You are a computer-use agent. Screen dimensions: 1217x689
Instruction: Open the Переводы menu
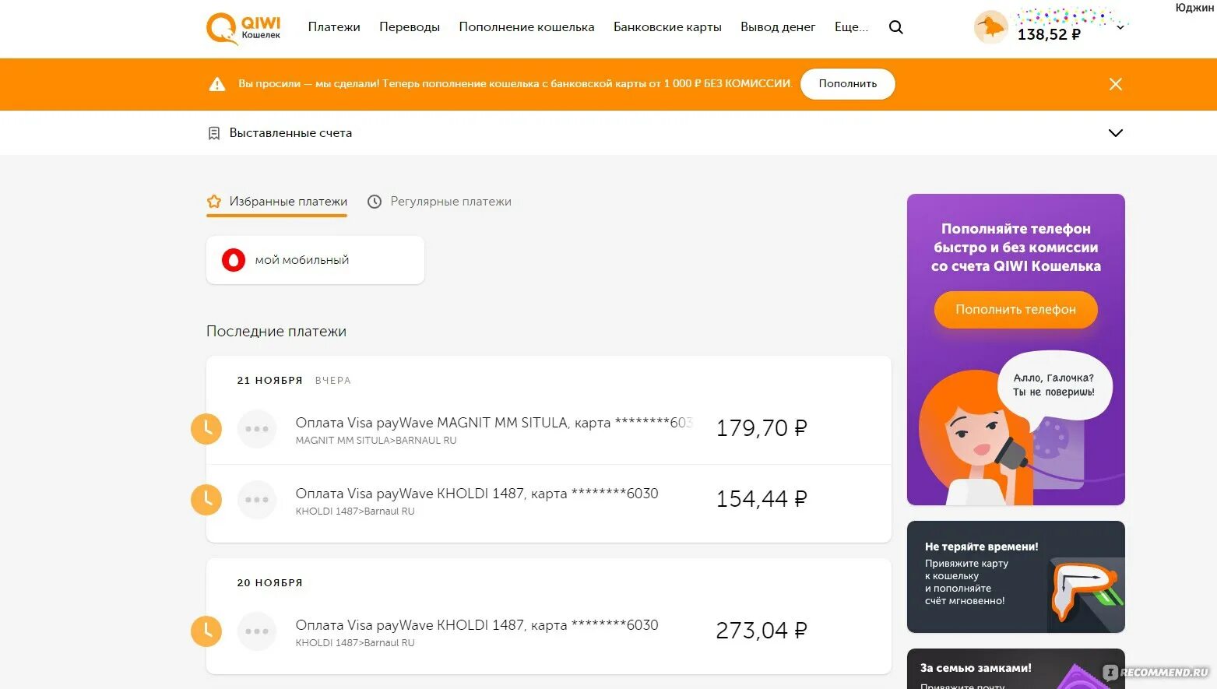click(x=410, y=27)
